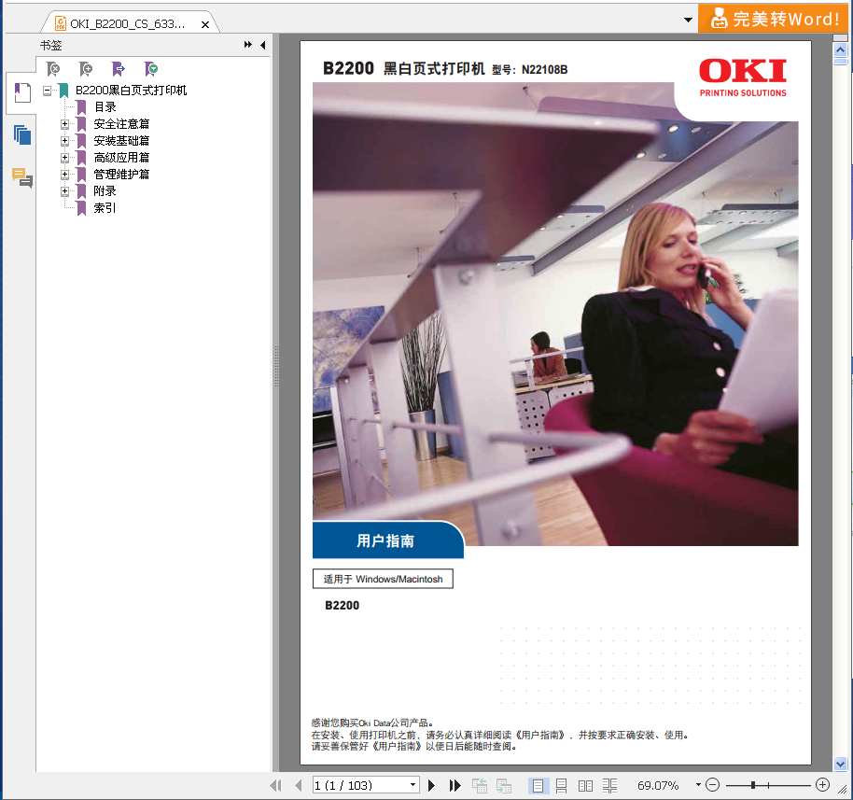Click the 完美转Word! button
The width and height of the screenshot is (853, 800).
pyautogui.click(x=774, y=19)
